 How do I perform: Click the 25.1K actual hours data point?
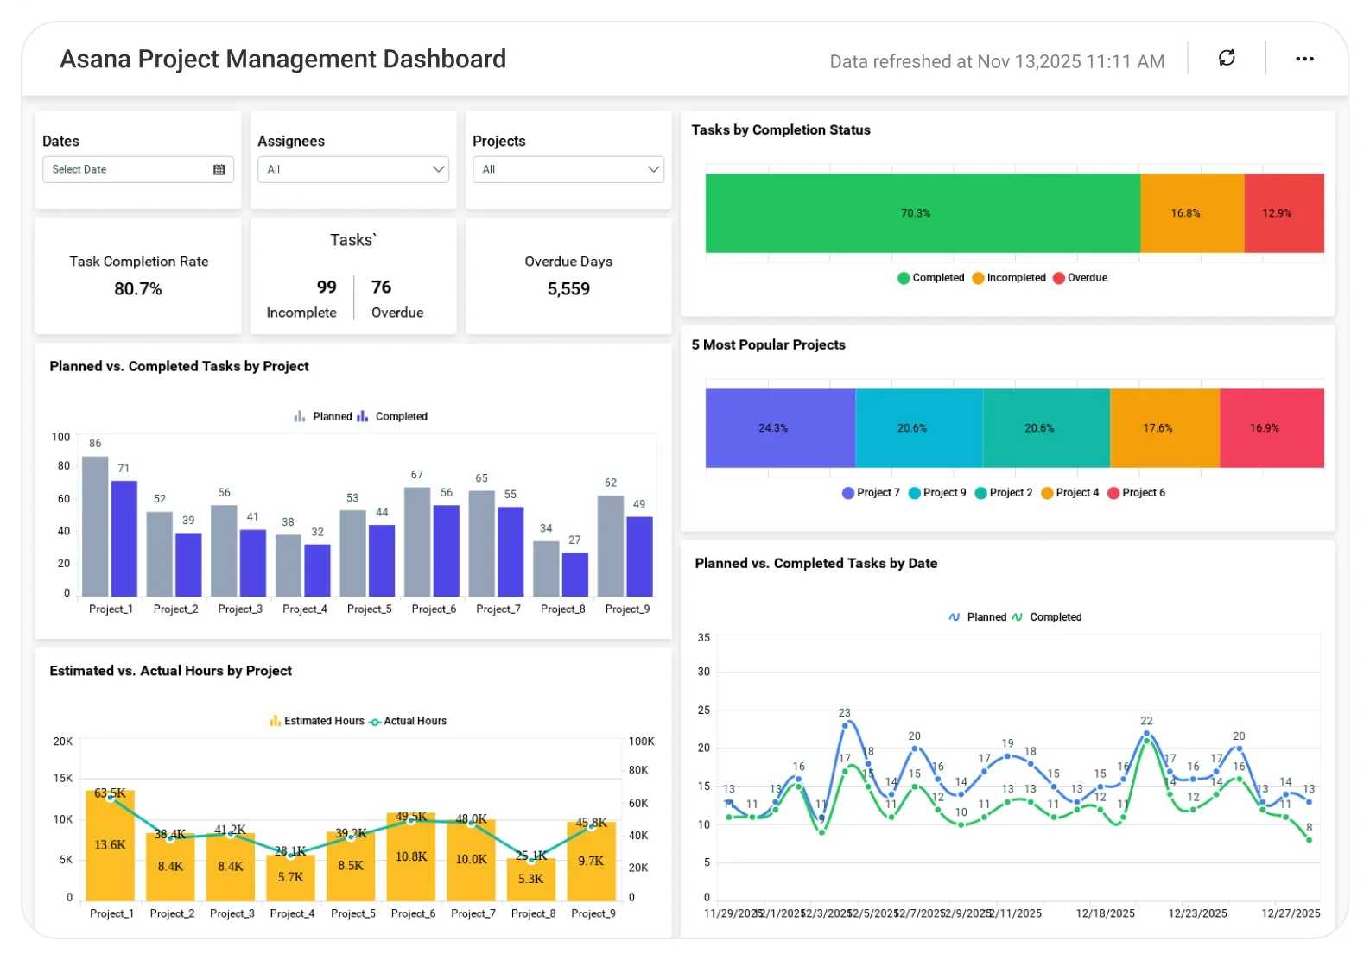(x=531, y=861)
